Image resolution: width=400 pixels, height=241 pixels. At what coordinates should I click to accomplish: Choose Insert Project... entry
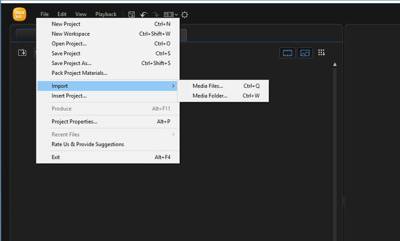108,96
